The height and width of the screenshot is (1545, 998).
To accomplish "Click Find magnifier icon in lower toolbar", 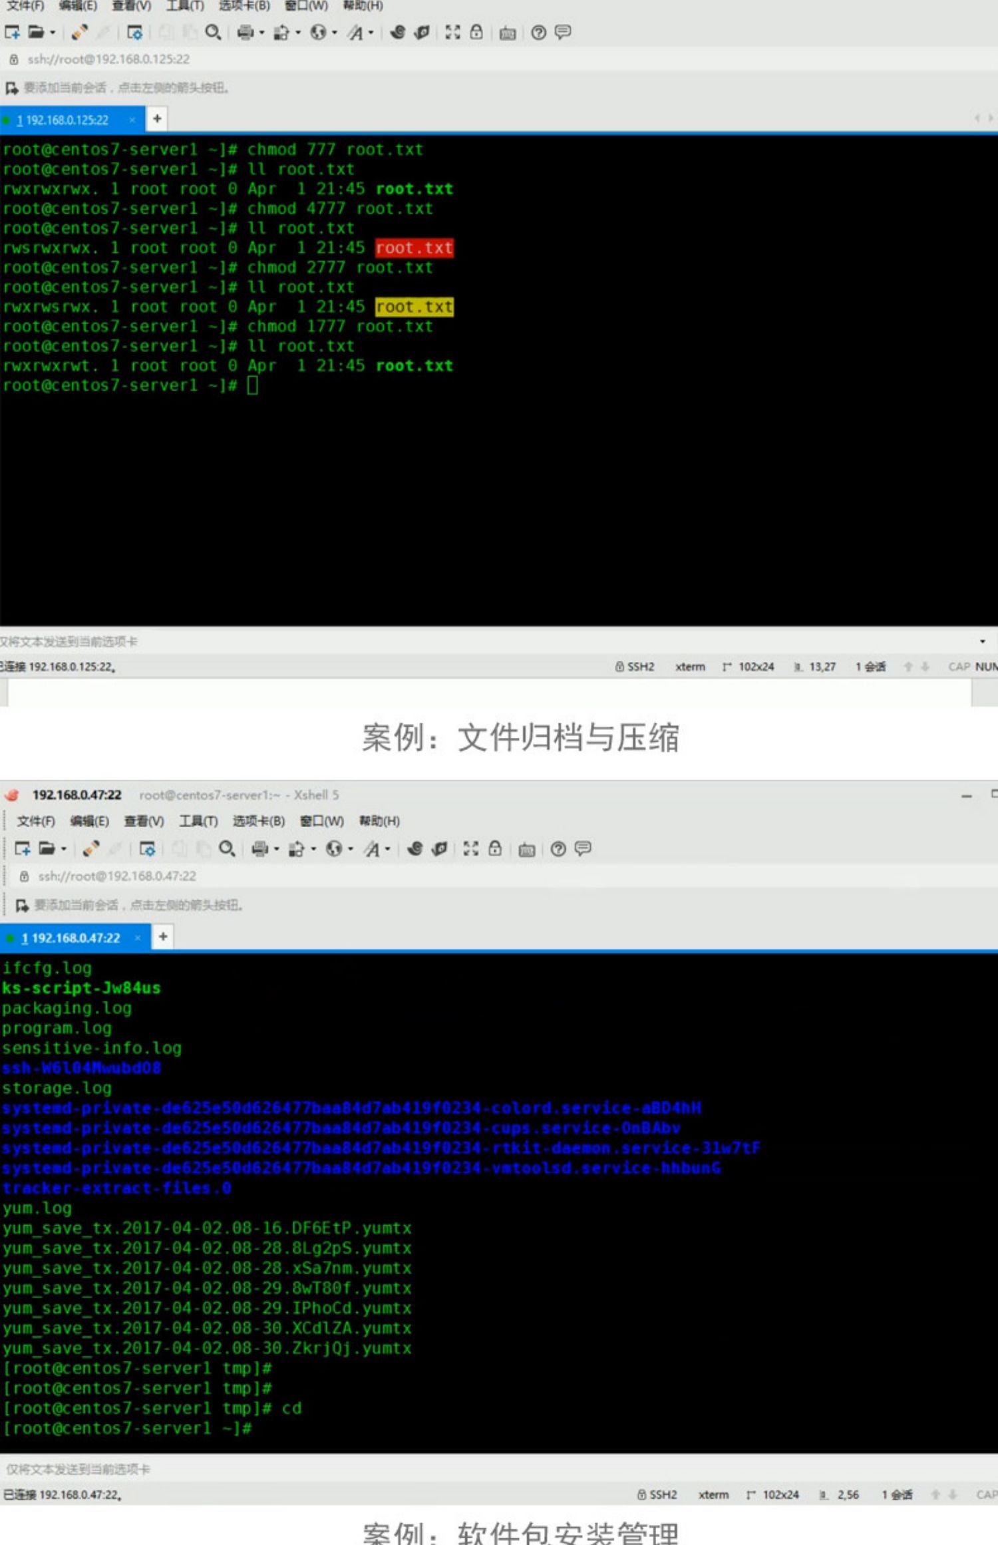I will [227, 848].
